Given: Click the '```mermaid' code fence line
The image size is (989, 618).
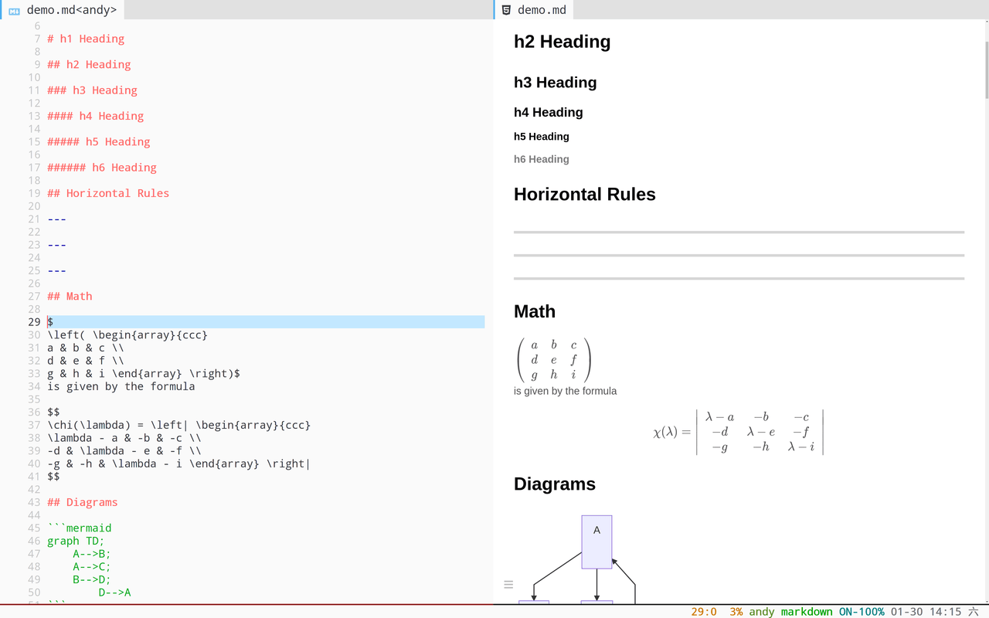Looking at the screenshot, I should coord(80,528).
